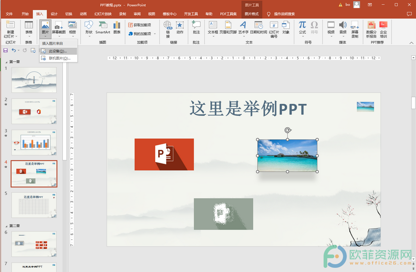Open the 数据分析报告 data report templates
The height and width of the screenshot is (272, 416).
tap(371, 25)
